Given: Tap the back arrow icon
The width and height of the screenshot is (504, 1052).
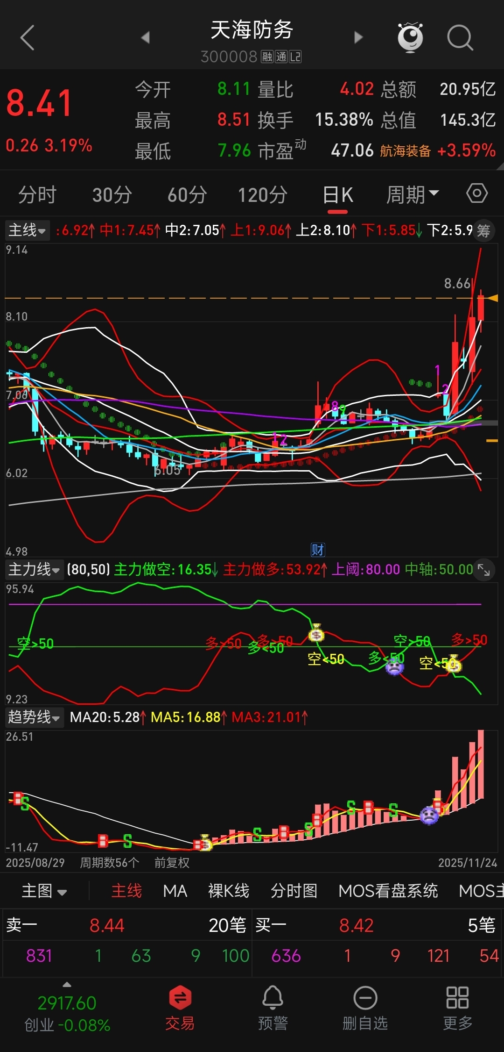Looking at the screenshot, I should point(28,37).
